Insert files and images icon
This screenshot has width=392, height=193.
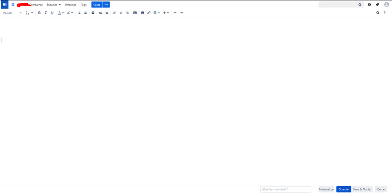[143, 13]
